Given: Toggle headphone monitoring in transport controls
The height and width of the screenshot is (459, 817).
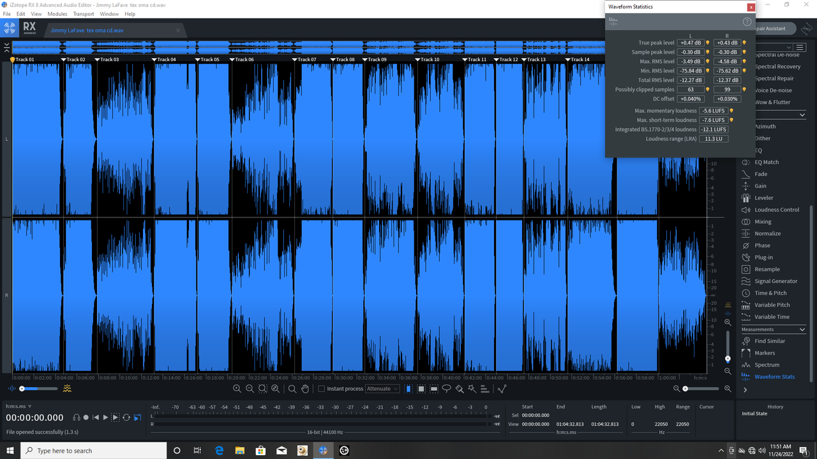Looking at the screenshot, I should pyautogui.click(x=77, y=418).
